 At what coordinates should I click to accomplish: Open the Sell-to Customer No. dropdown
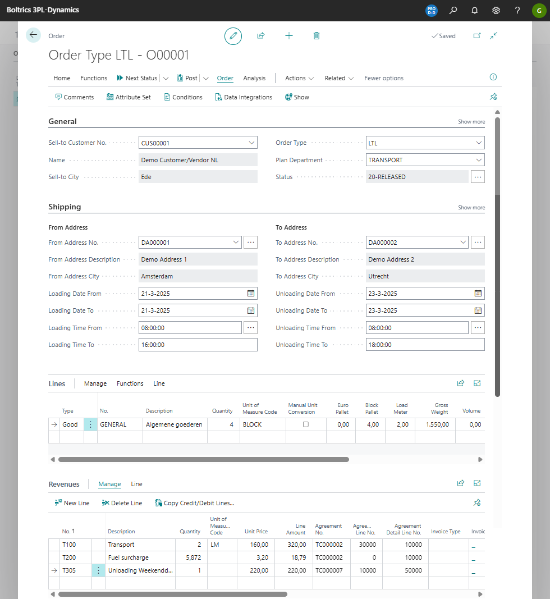click(x=250, y=142)
